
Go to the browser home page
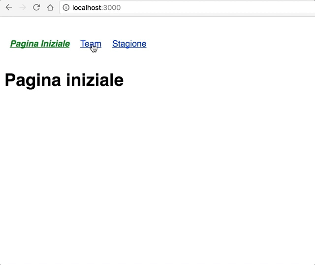click(50, 7)
